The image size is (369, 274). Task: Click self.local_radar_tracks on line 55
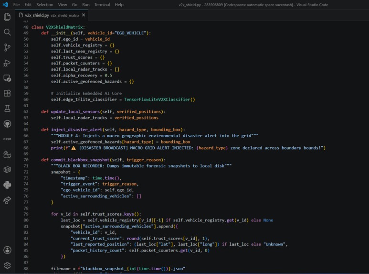[79, 69]
